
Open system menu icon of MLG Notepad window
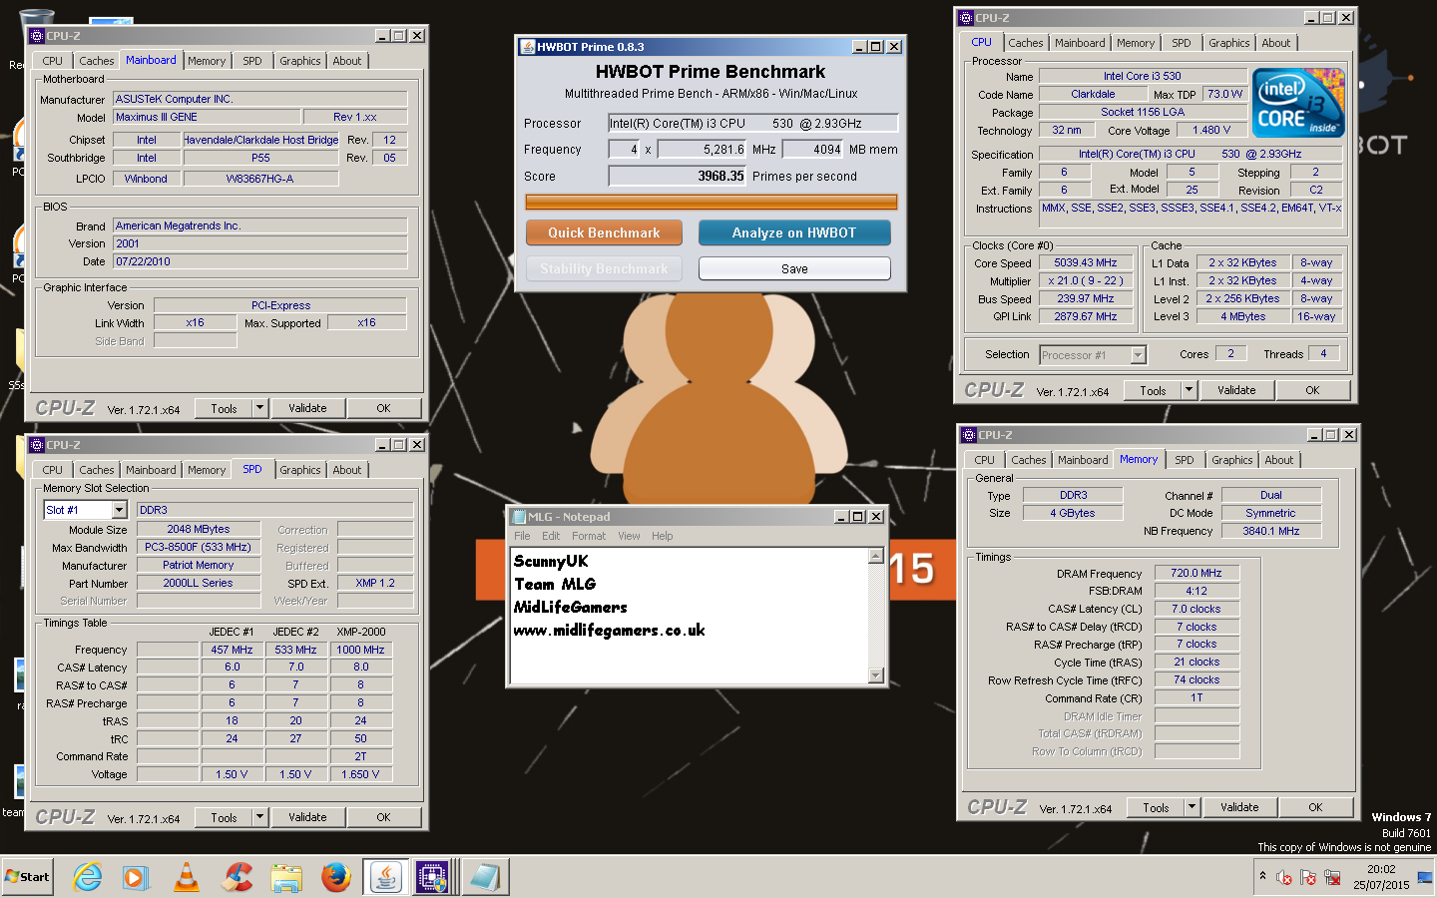pyautogui.click(x=519, y=517)
